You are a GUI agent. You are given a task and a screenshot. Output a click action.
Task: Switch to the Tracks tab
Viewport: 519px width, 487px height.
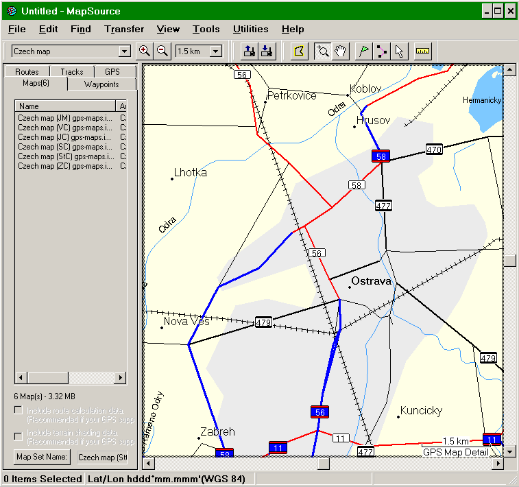[72, 72]
